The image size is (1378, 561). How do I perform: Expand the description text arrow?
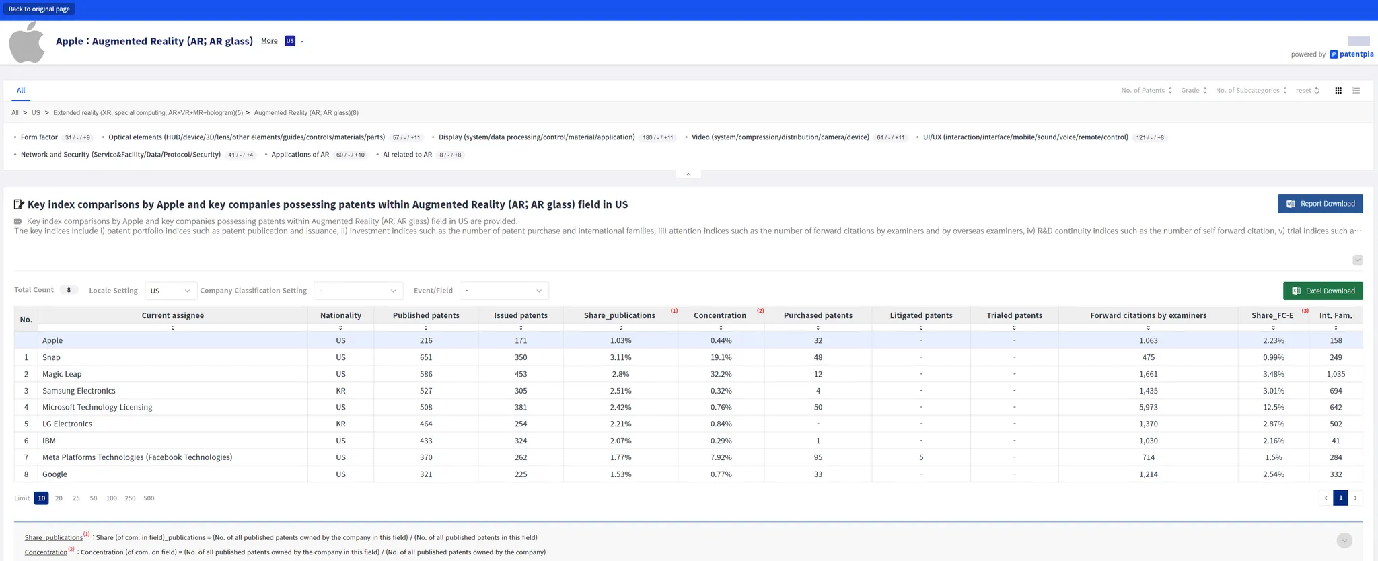point(1357,260)
